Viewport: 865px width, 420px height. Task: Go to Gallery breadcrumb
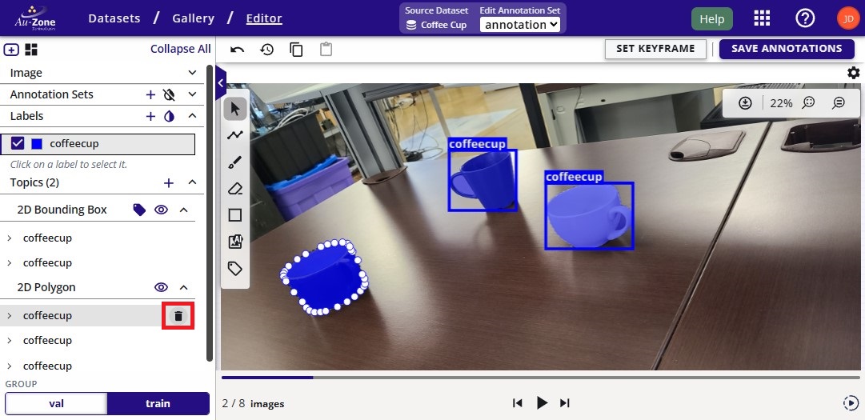tap(193, 18)
